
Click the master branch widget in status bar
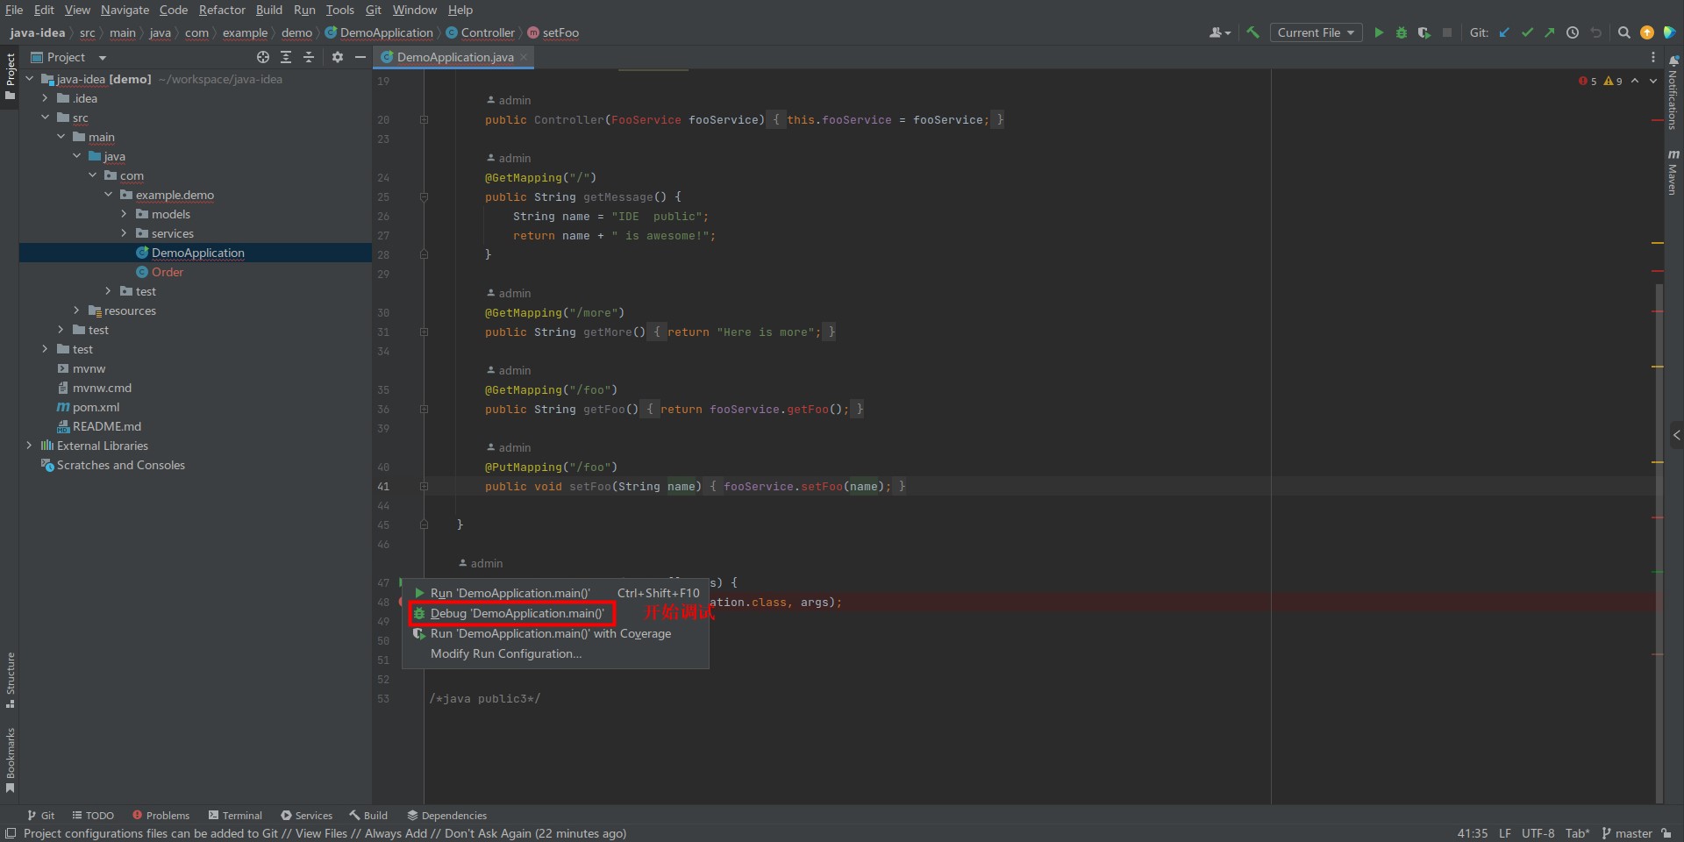click(1627, 833)
